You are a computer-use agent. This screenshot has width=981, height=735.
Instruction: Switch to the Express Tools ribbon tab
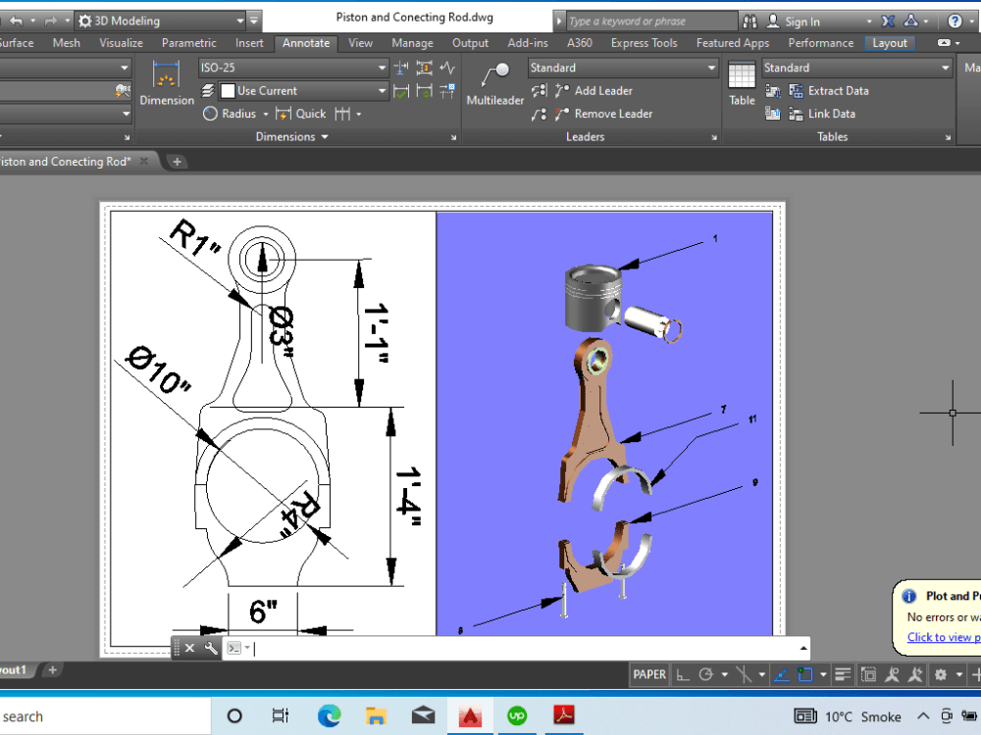tap(644, 42)
